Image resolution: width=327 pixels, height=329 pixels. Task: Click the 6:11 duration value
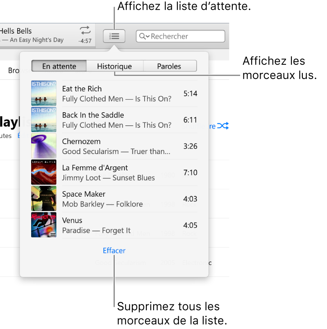pos(190,120)
